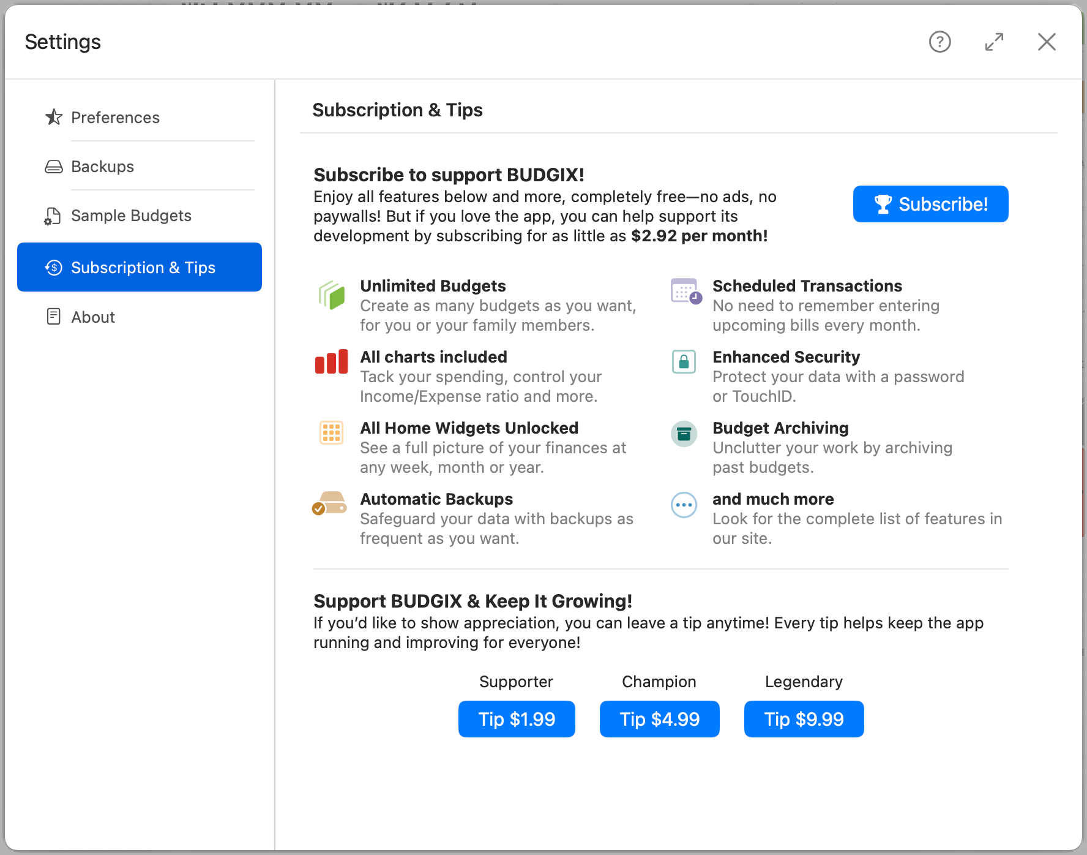Select the Subscription & Tips section
Viewport: 1087px width, 855px height.
tap(140, 267)
